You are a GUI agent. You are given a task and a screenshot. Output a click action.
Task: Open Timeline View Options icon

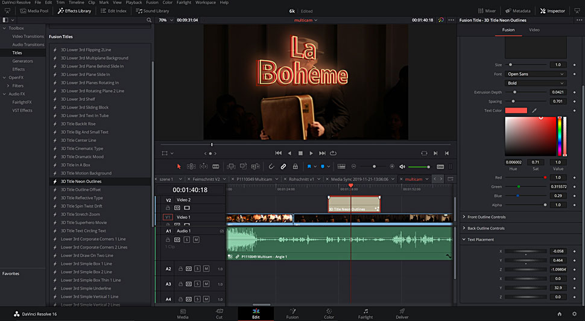pyautogui.click(x=341, y=167)
